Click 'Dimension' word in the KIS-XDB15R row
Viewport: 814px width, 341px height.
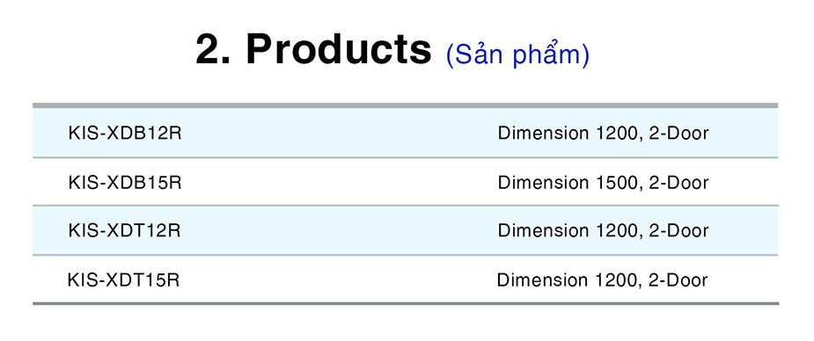click(x=543, y=183)
